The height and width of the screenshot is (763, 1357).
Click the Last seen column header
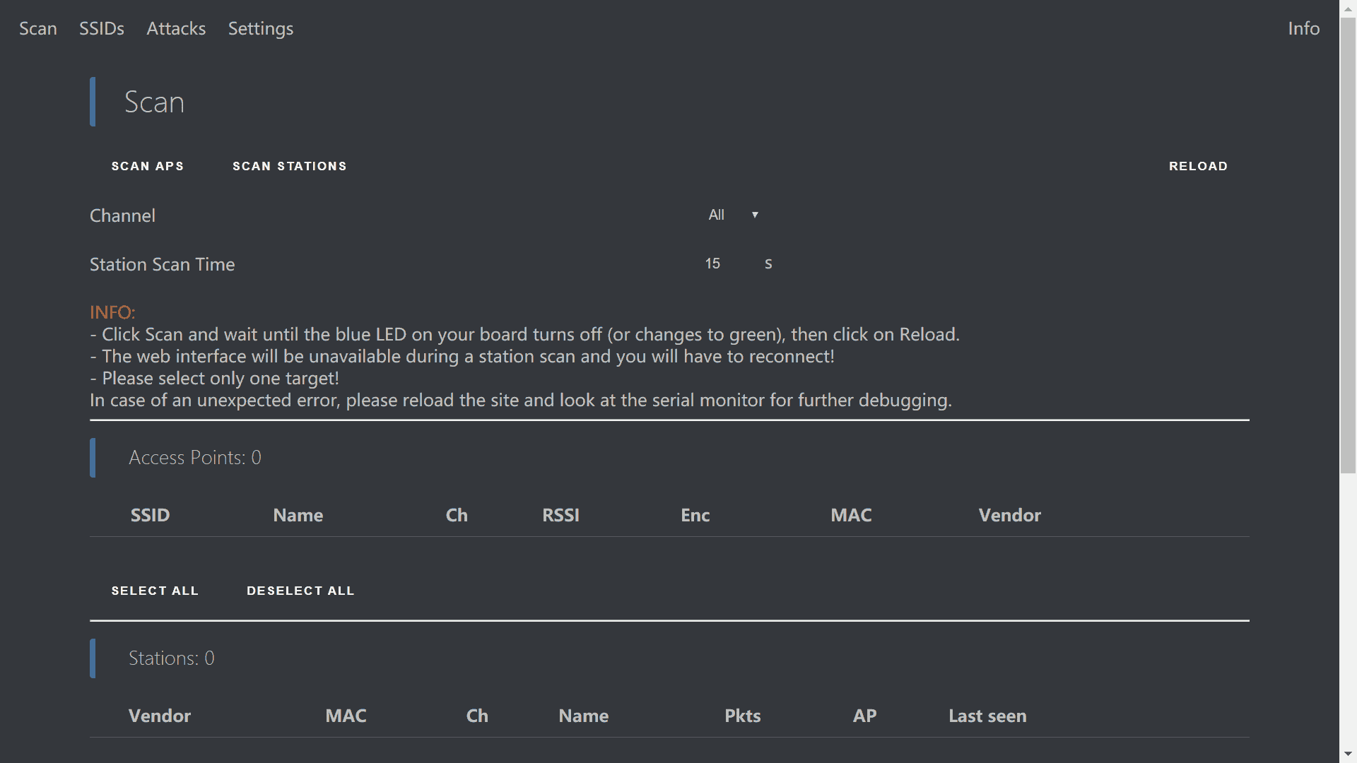pos(987,716)
